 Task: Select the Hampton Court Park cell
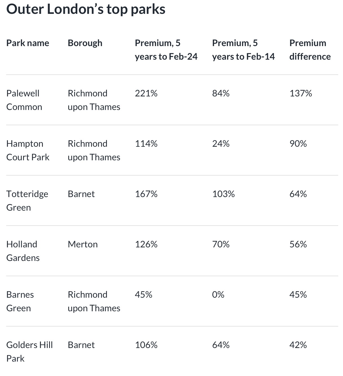click(x=28, y=150)
